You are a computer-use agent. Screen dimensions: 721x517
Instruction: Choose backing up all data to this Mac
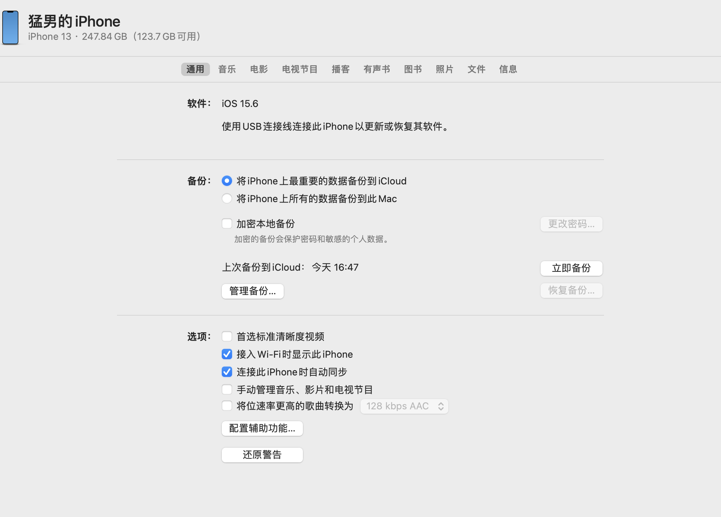point(227,198)
